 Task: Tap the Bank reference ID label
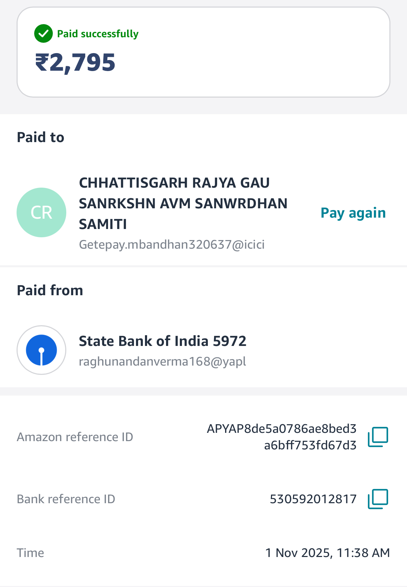[66, 499]
